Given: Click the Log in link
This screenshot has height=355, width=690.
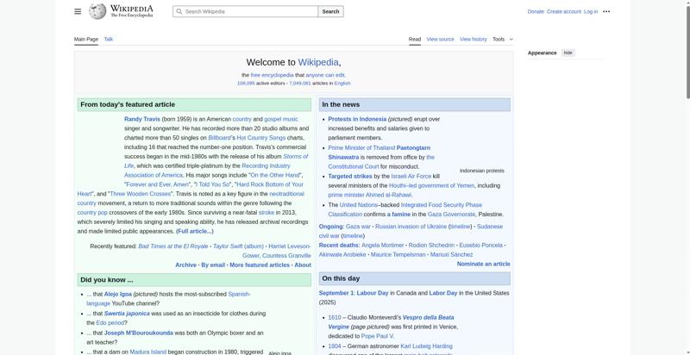Looking at the screenshot, I should click(591, 11).
